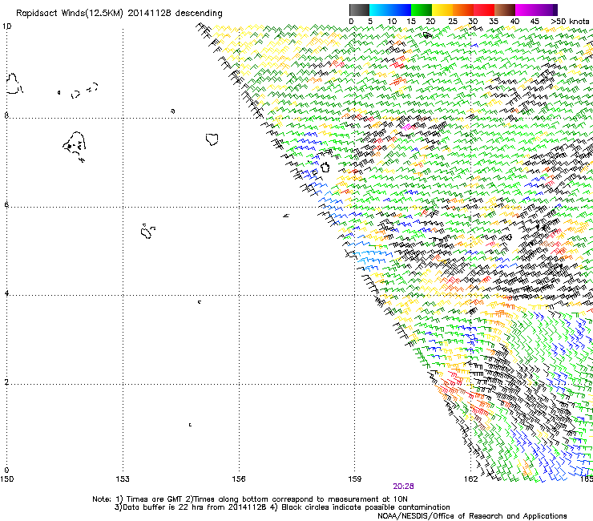Click the green 15-20 knots color segment

tap(422, 10)
